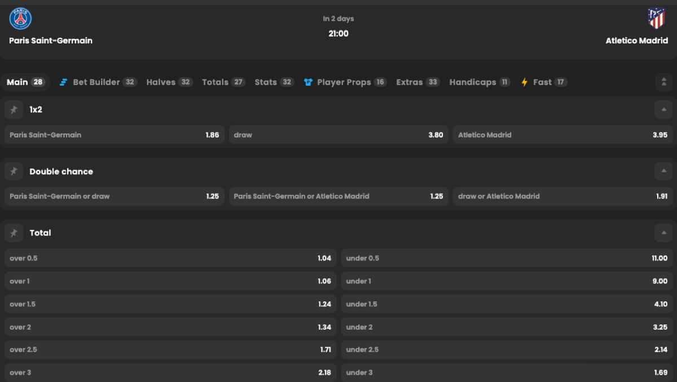Pick under 1 goals at 9.00
The width and height of the screenshot is (677, 382).
coord(507,281)
